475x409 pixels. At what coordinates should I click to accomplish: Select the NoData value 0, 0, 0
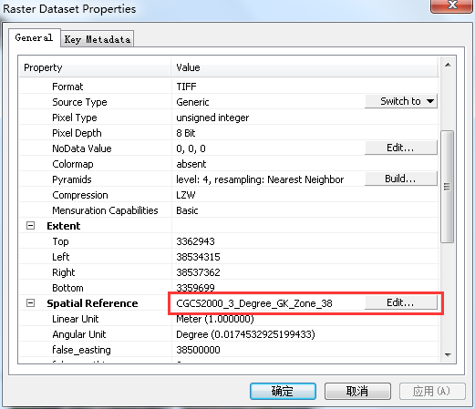pyautogui.click(x=191, y=148)
